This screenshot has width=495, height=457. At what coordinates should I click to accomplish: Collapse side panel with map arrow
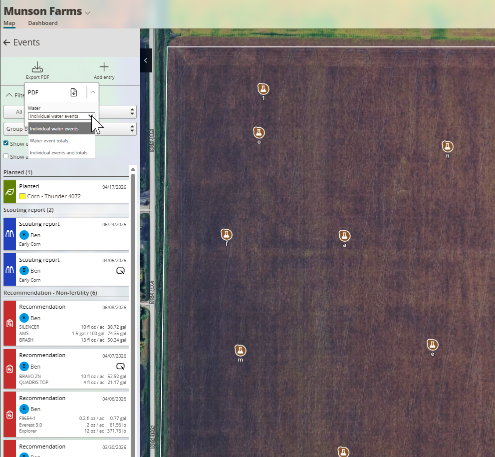click(146, 60)
